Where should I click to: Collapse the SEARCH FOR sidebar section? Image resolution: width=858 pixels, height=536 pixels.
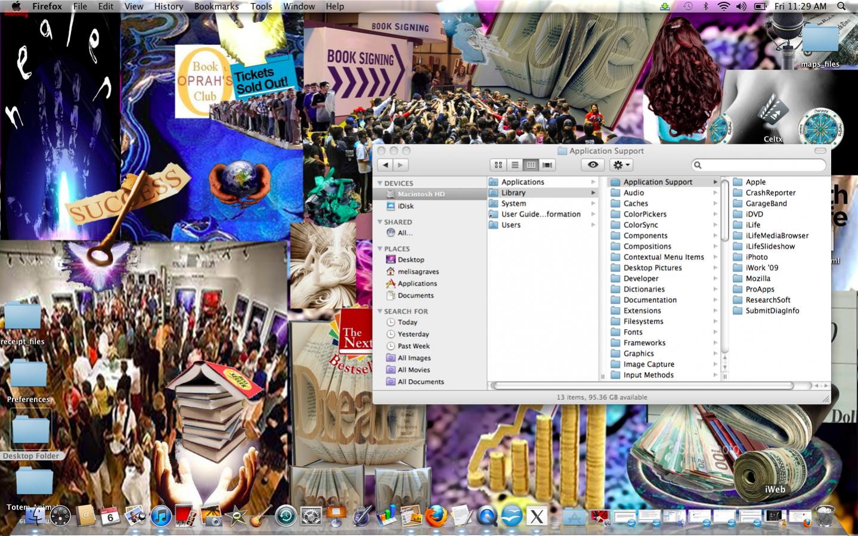tap(380, 311)
